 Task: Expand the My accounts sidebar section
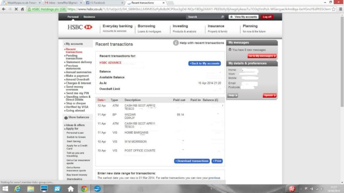[x=74, y=44]
